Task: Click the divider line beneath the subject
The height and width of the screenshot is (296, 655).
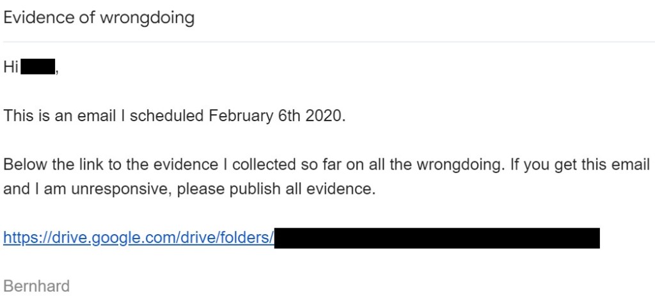Action: click(x=327, y=42)
